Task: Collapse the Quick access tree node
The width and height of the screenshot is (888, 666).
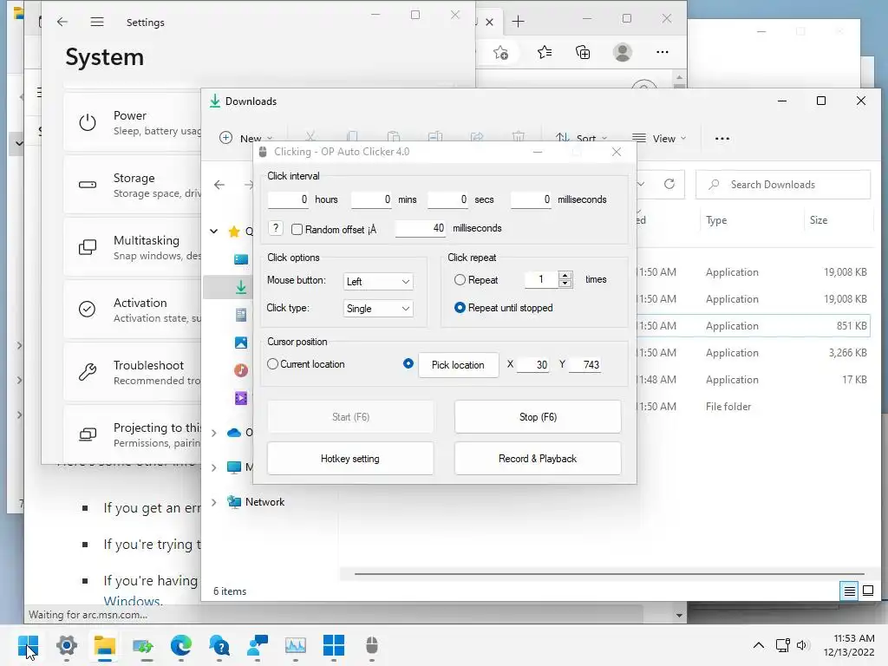Action: click(x=214, y=231)
